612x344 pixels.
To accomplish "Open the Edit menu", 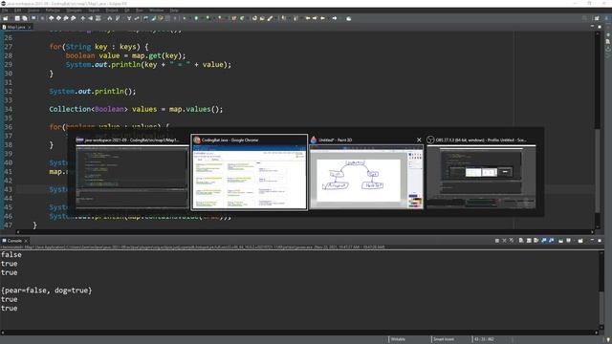I will (x=17, y=11).
